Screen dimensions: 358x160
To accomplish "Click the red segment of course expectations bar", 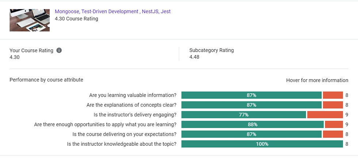I will [x=333, y=134].
